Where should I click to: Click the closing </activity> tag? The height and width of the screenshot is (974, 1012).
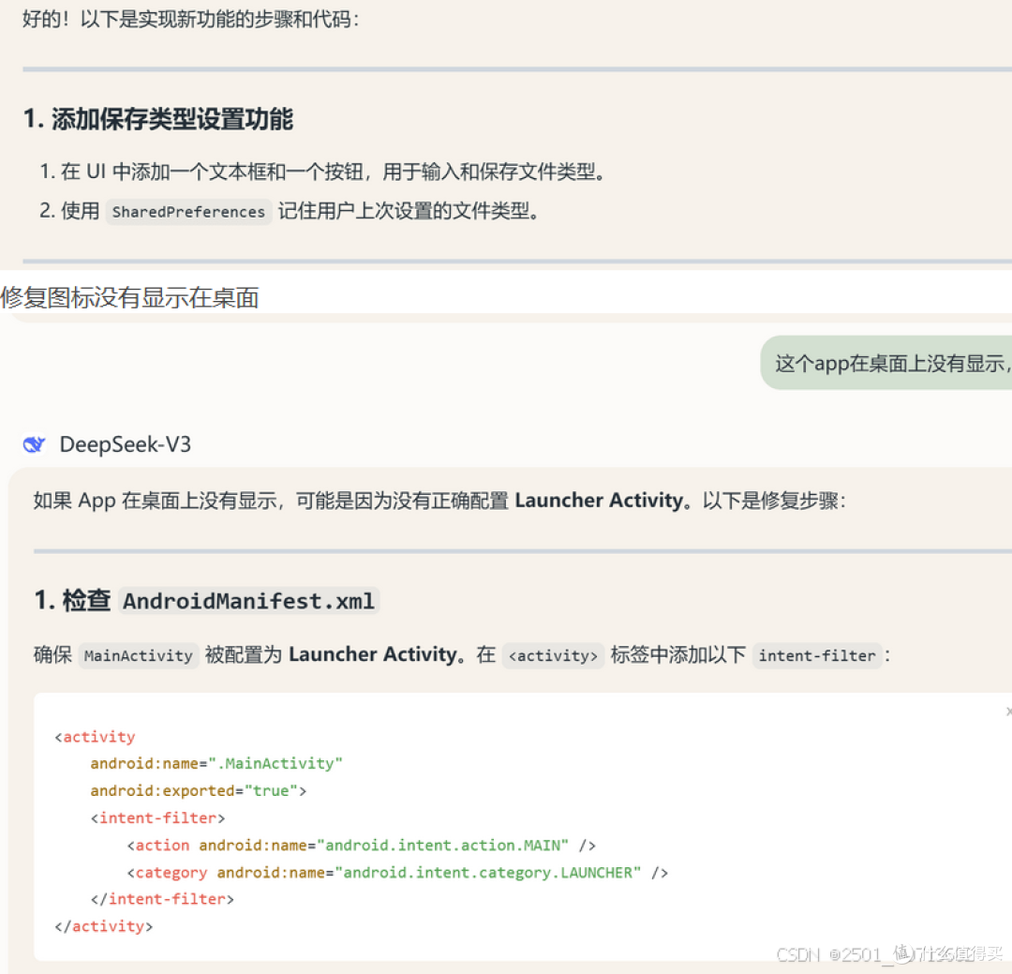tap(104, 926)
